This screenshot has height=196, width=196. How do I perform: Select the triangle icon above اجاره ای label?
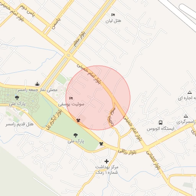point(189,92)
